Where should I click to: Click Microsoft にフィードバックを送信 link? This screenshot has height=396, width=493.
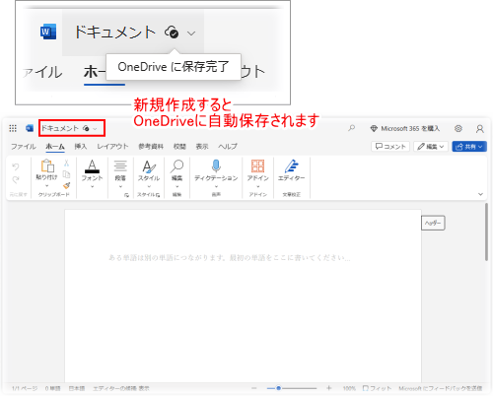(x=441, y=388)
